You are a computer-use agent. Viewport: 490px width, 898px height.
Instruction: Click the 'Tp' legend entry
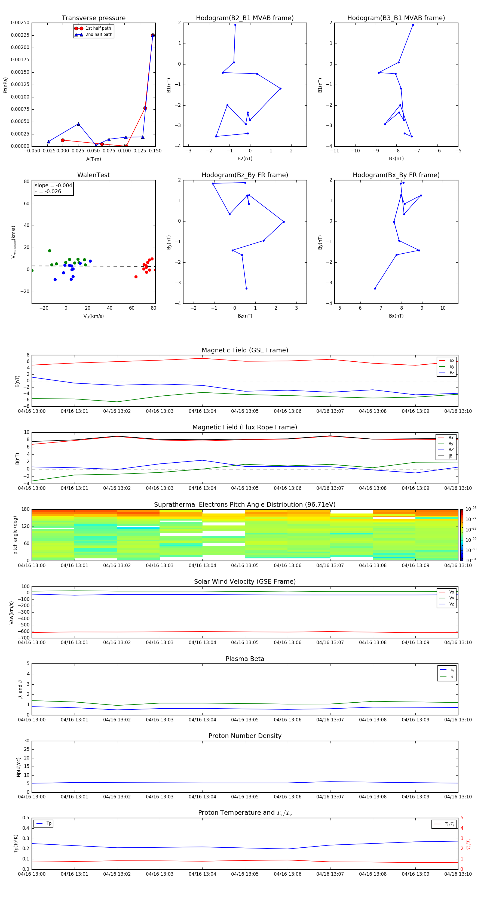tap(44, 823)
